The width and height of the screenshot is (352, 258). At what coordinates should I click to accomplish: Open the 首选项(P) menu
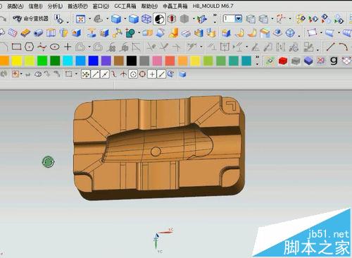(77, 6)
